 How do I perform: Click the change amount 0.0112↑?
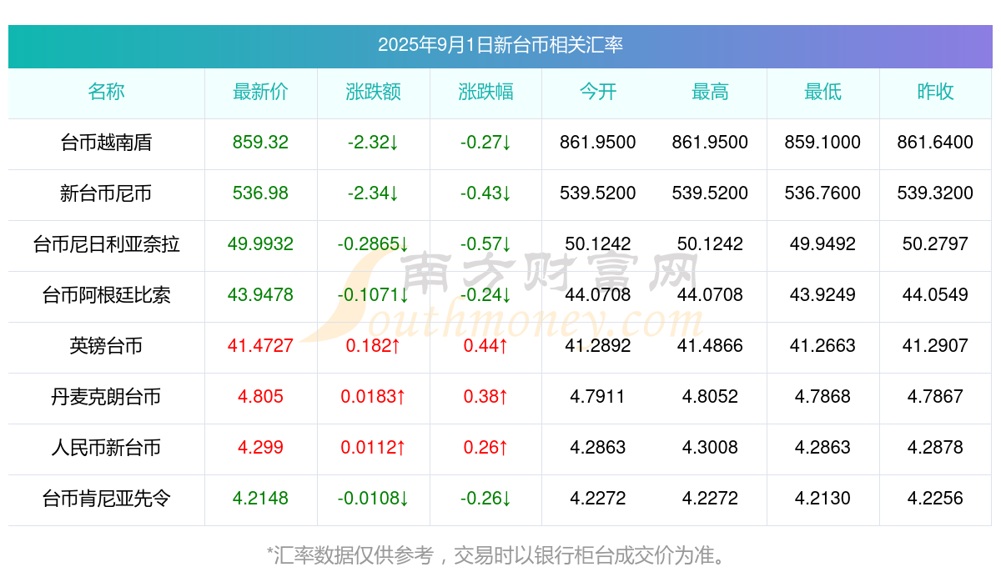[373, 448]
